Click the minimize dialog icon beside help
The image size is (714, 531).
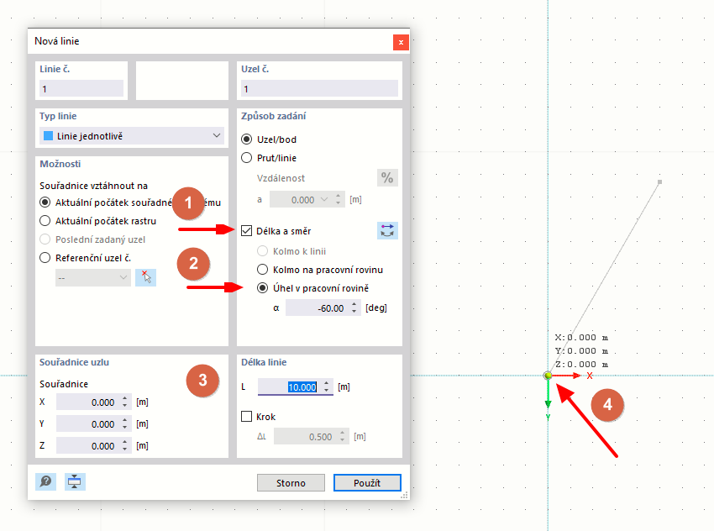[x=75, y=481]
